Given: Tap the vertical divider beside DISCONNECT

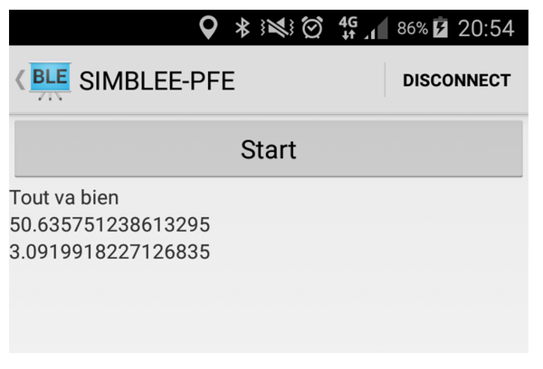Looking at the screenshot, I should (386, 80).
